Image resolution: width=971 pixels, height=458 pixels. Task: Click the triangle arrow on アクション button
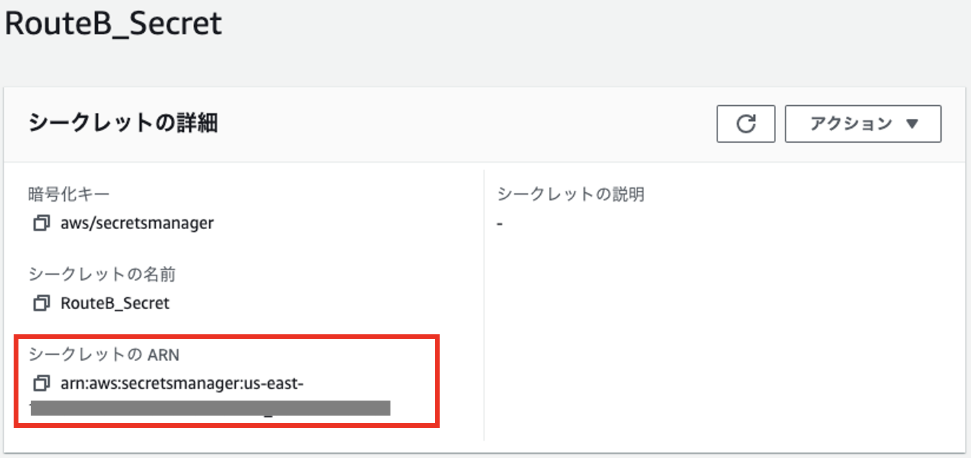point(912,124)
